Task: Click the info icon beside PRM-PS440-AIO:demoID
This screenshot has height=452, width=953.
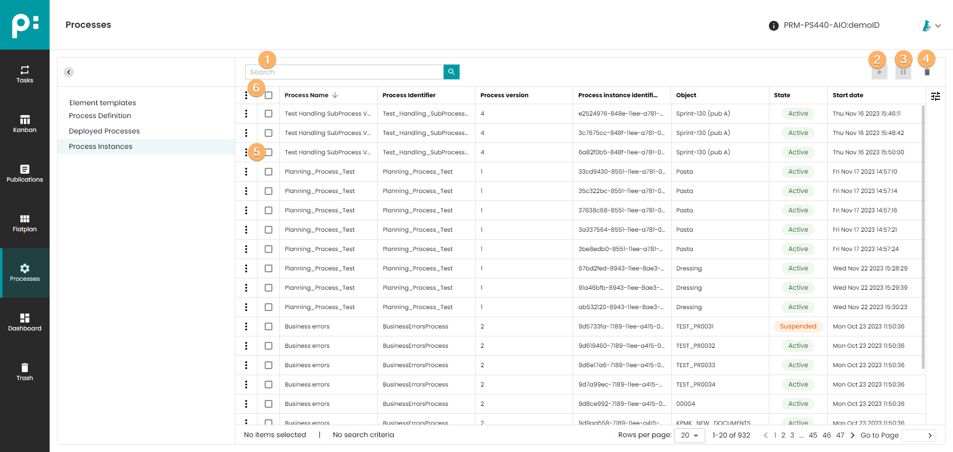Action: click(x=773, y=26)
